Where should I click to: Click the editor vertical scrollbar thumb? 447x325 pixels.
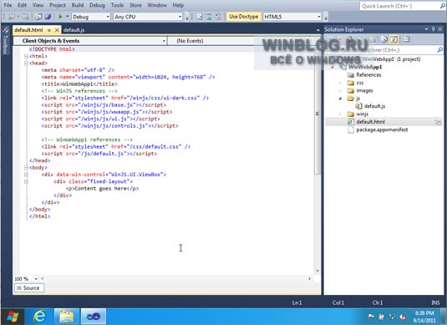(317, 113)
